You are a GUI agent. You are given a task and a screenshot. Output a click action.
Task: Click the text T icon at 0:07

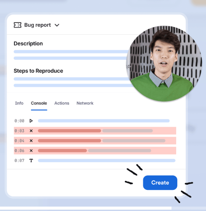tap(31, 160)
